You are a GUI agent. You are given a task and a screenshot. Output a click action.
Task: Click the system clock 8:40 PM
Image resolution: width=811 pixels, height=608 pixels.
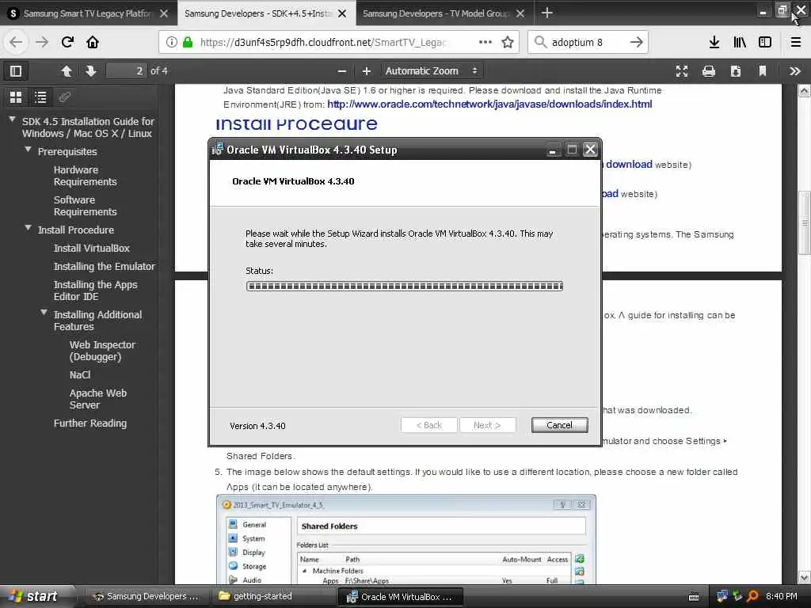pos(782,596)
